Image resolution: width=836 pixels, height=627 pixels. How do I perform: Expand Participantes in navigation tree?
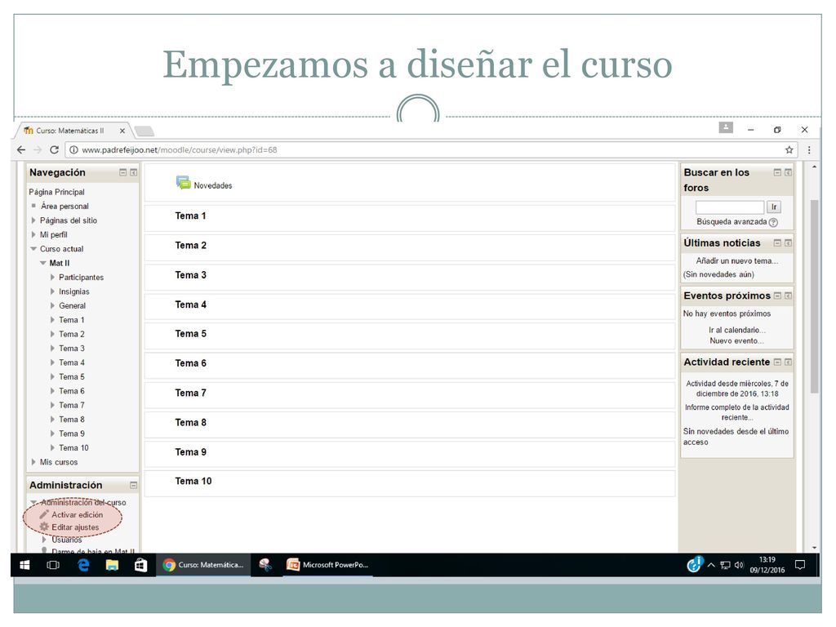click(52, 278)
